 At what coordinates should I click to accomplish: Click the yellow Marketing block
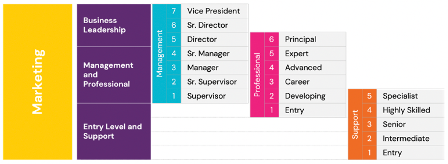pos(37,82)
